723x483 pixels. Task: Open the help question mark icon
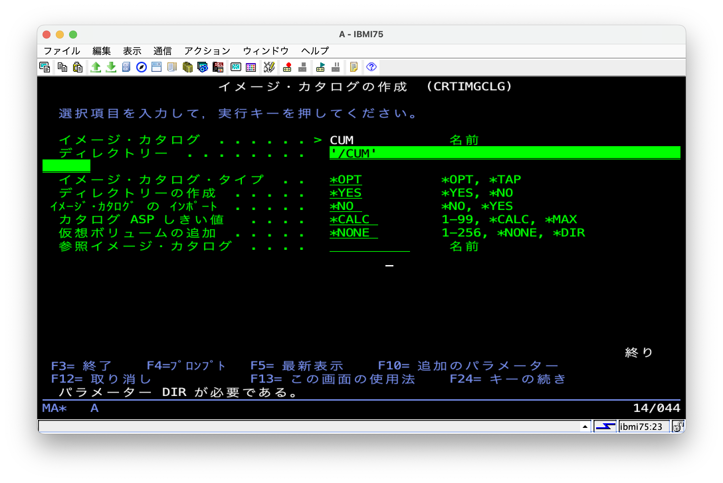(x=371, y=67)
